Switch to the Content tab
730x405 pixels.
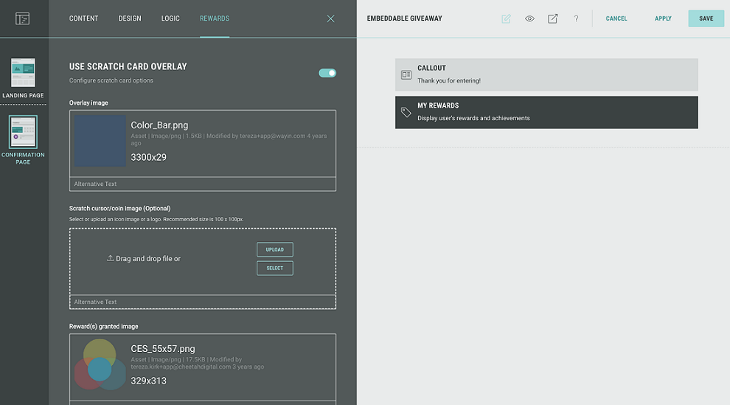[84, 18]
